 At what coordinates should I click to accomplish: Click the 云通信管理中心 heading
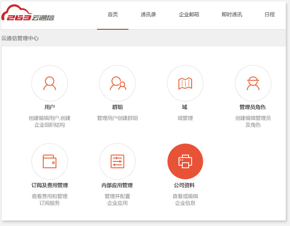[20, 38]
